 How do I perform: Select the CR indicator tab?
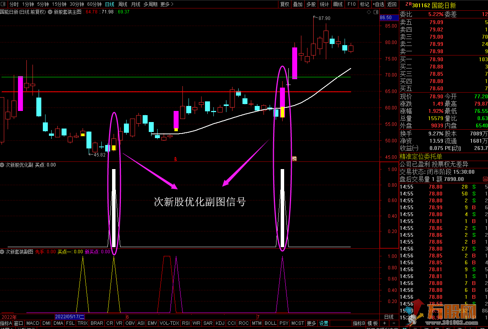(x=110, y=323)
